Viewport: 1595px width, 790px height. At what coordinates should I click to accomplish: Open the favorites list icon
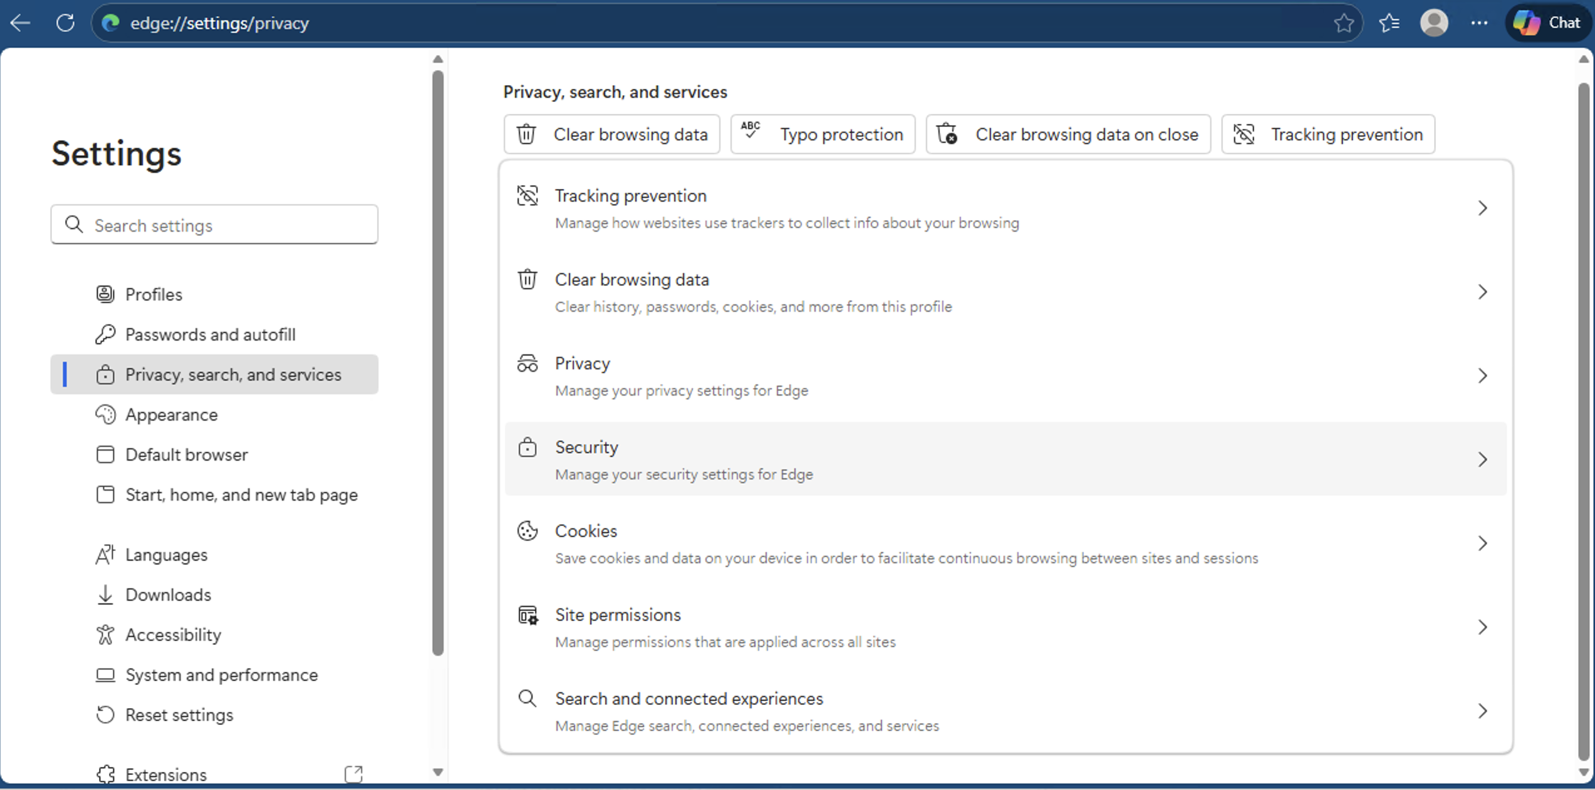(1389, 23)
